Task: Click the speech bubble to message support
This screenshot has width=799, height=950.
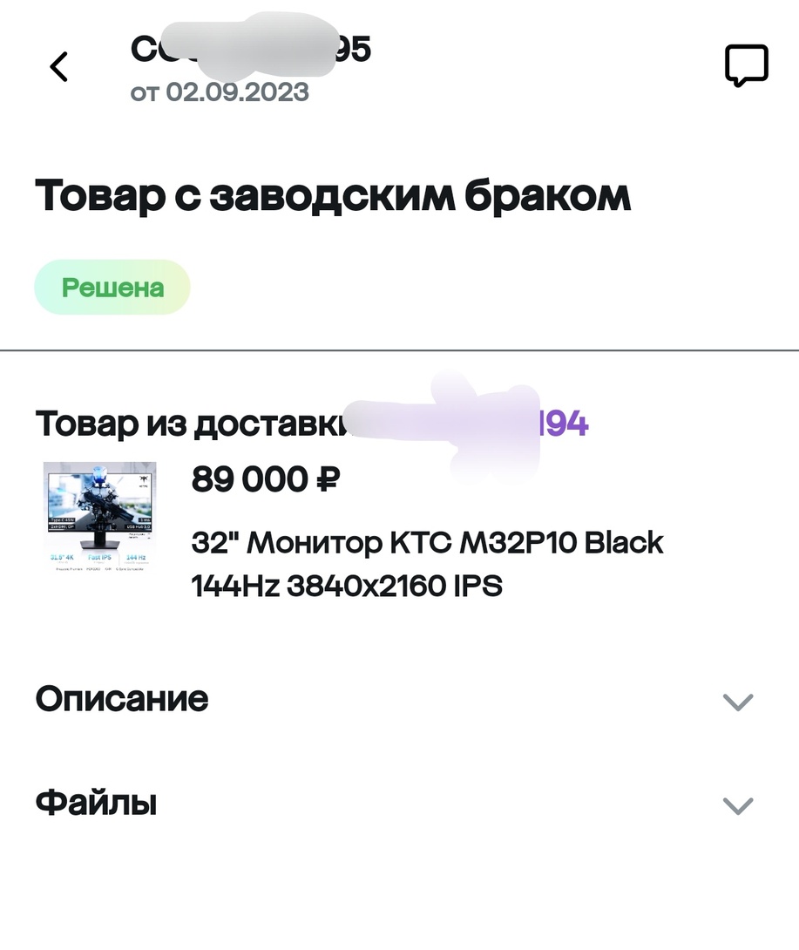Action: [x=746, y=63]
